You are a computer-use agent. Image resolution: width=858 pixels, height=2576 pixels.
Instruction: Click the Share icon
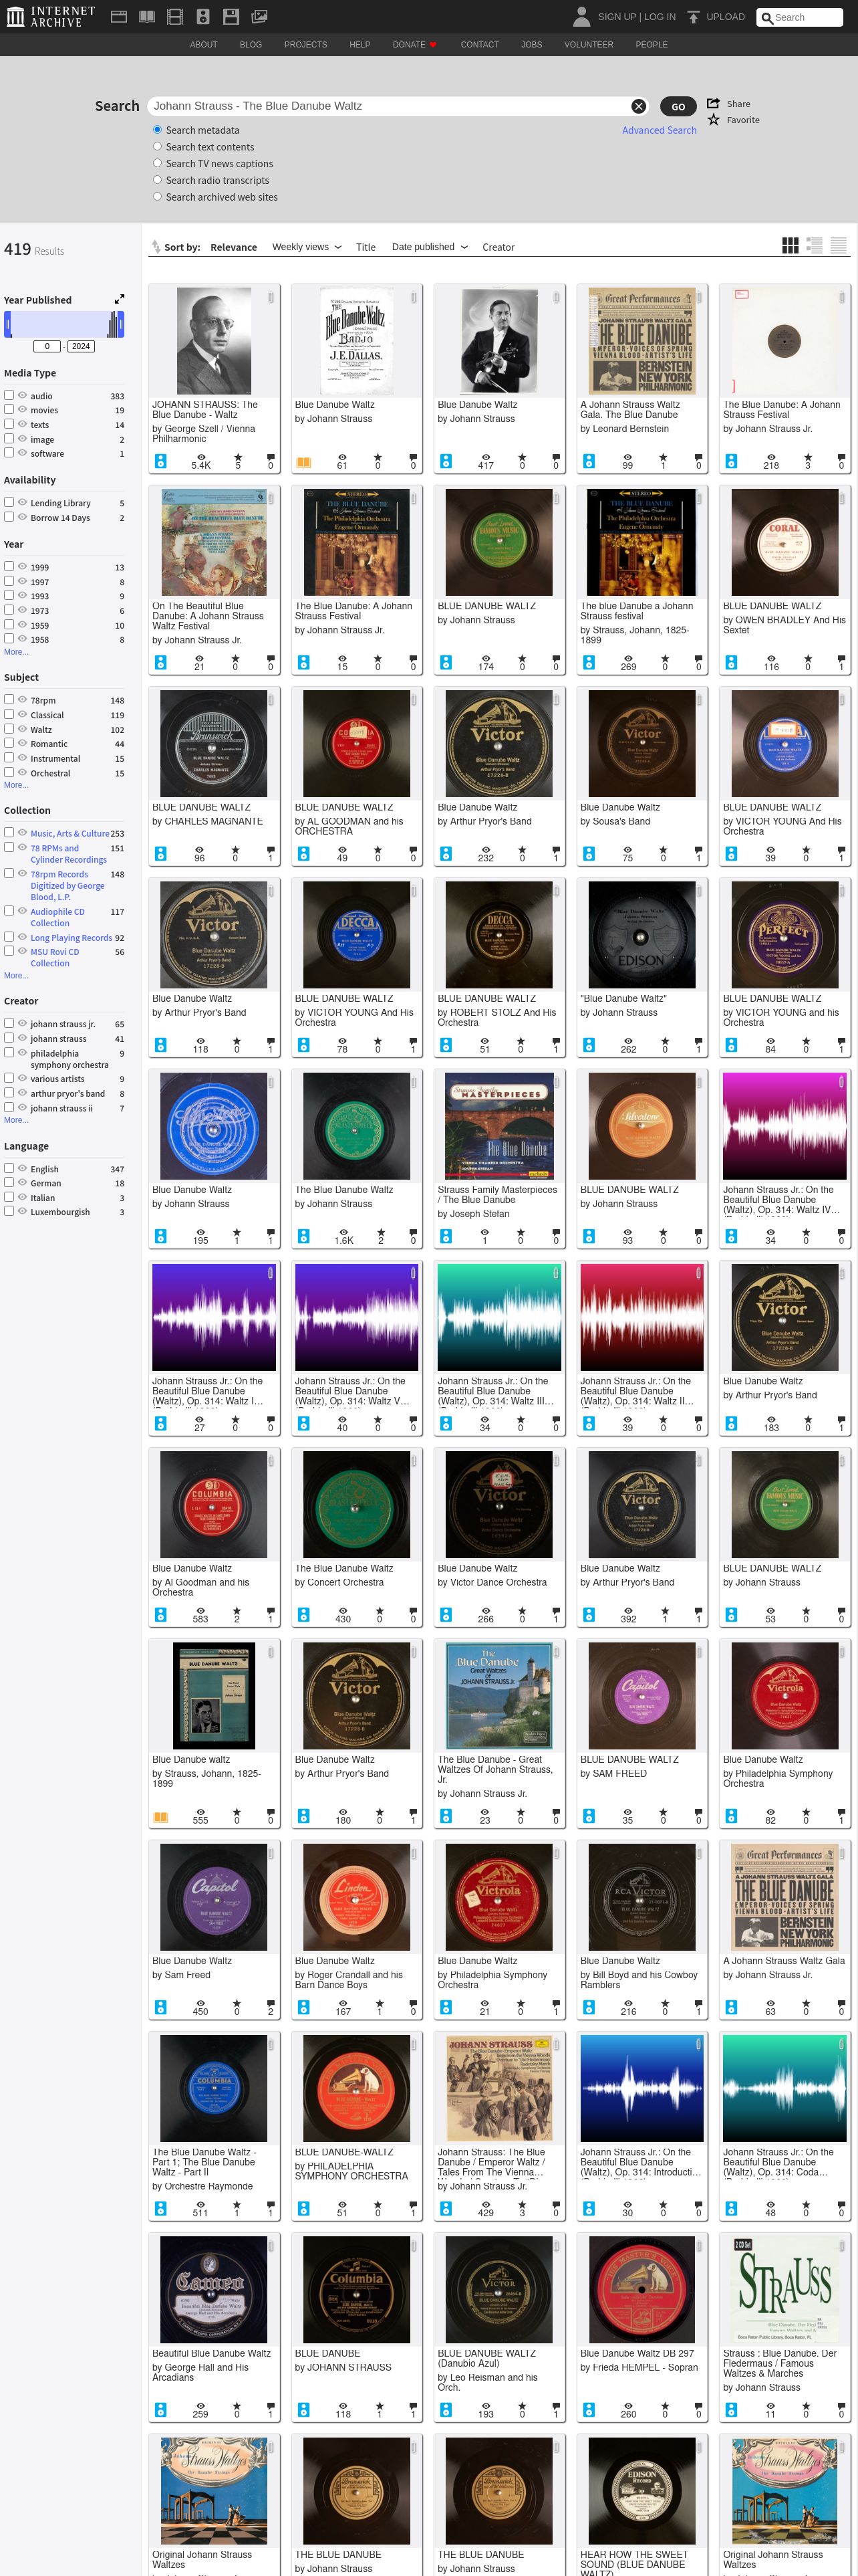[713, 103]
